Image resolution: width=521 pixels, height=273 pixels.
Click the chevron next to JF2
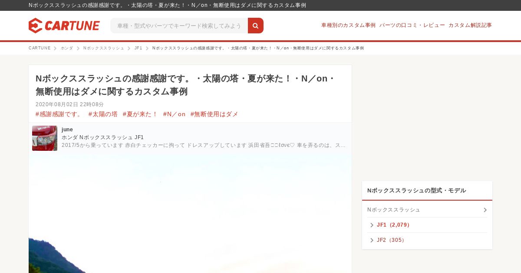coord(372,240)
